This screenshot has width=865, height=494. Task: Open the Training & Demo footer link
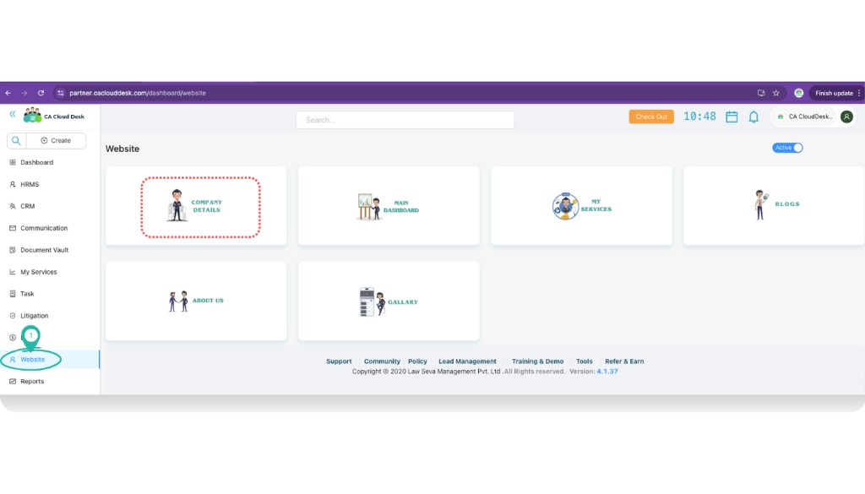[537, 361]
